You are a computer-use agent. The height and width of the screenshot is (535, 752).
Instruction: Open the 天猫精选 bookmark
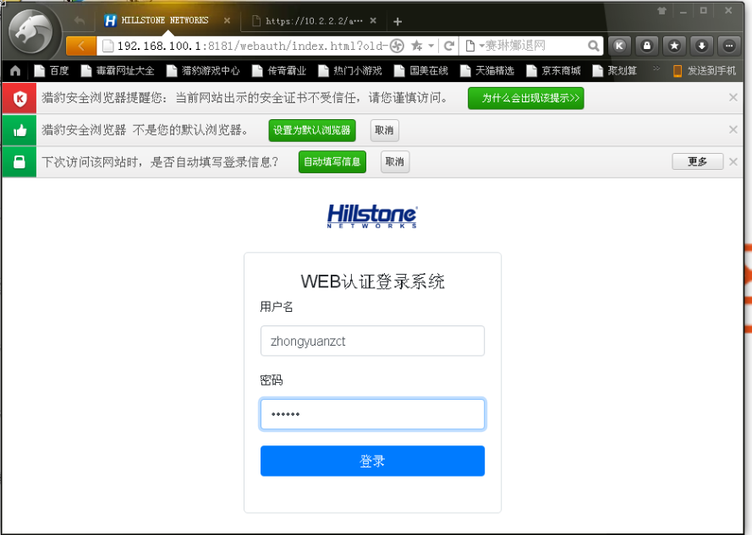488,71
